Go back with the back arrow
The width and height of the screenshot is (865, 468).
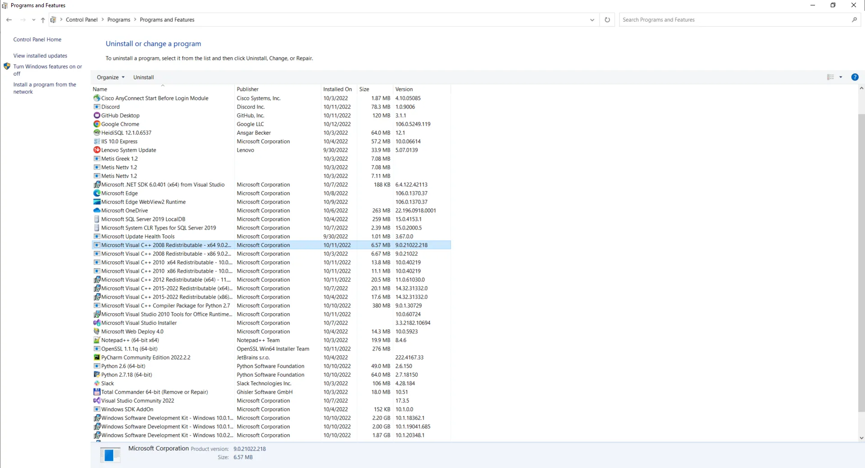[9, 20]
